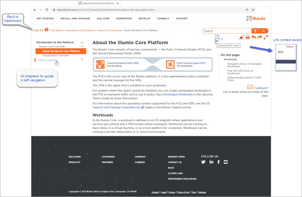The image size is (302, 197).
Task: Collapse Introduction to the Platform chevron
Action: click(82, 43)
